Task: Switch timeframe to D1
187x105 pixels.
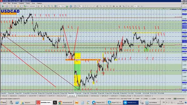Action: (x=142, y=6)
